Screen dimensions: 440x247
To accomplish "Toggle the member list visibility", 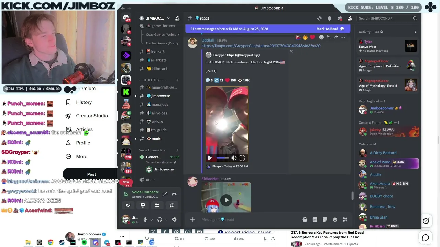I will tap(350, 18).
